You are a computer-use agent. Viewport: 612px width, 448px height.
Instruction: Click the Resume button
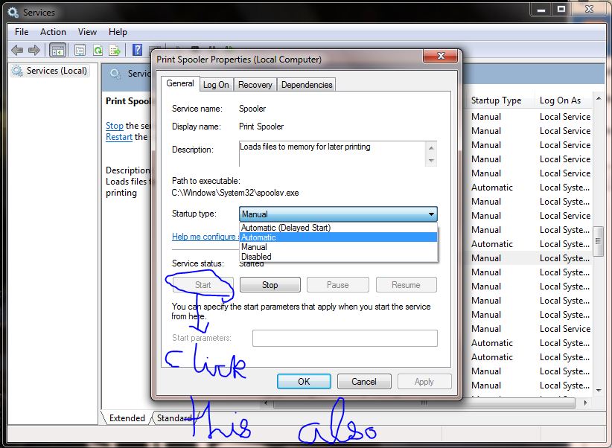(406, 284)
